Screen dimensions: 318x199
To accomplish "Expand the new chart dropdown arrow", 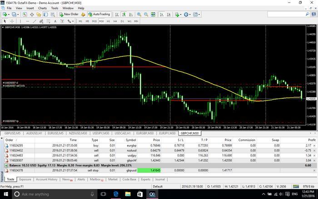I will (x=10, y=15).
